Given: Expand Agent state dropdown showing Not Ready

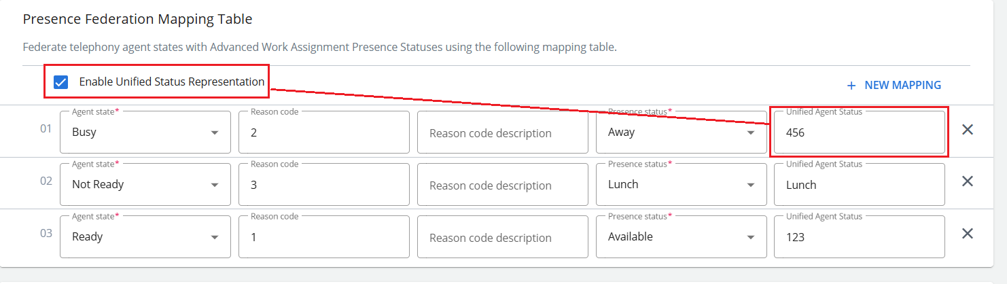Looking at the screenshot, I should [x=145, y=185].
